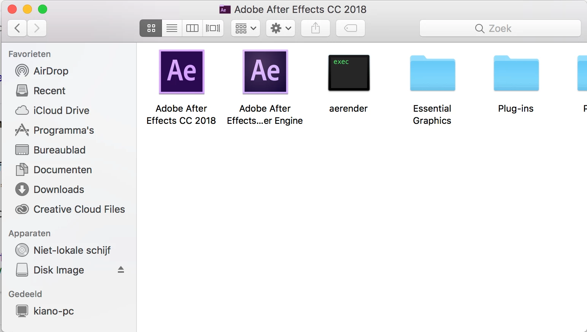Go back in Finder history
This screenshot has height=332, width=587.
(x=17, y=28)
